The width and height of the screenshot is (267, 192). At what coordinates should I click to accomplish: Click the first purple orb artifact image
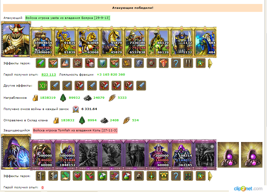click(x=228, y=155)
